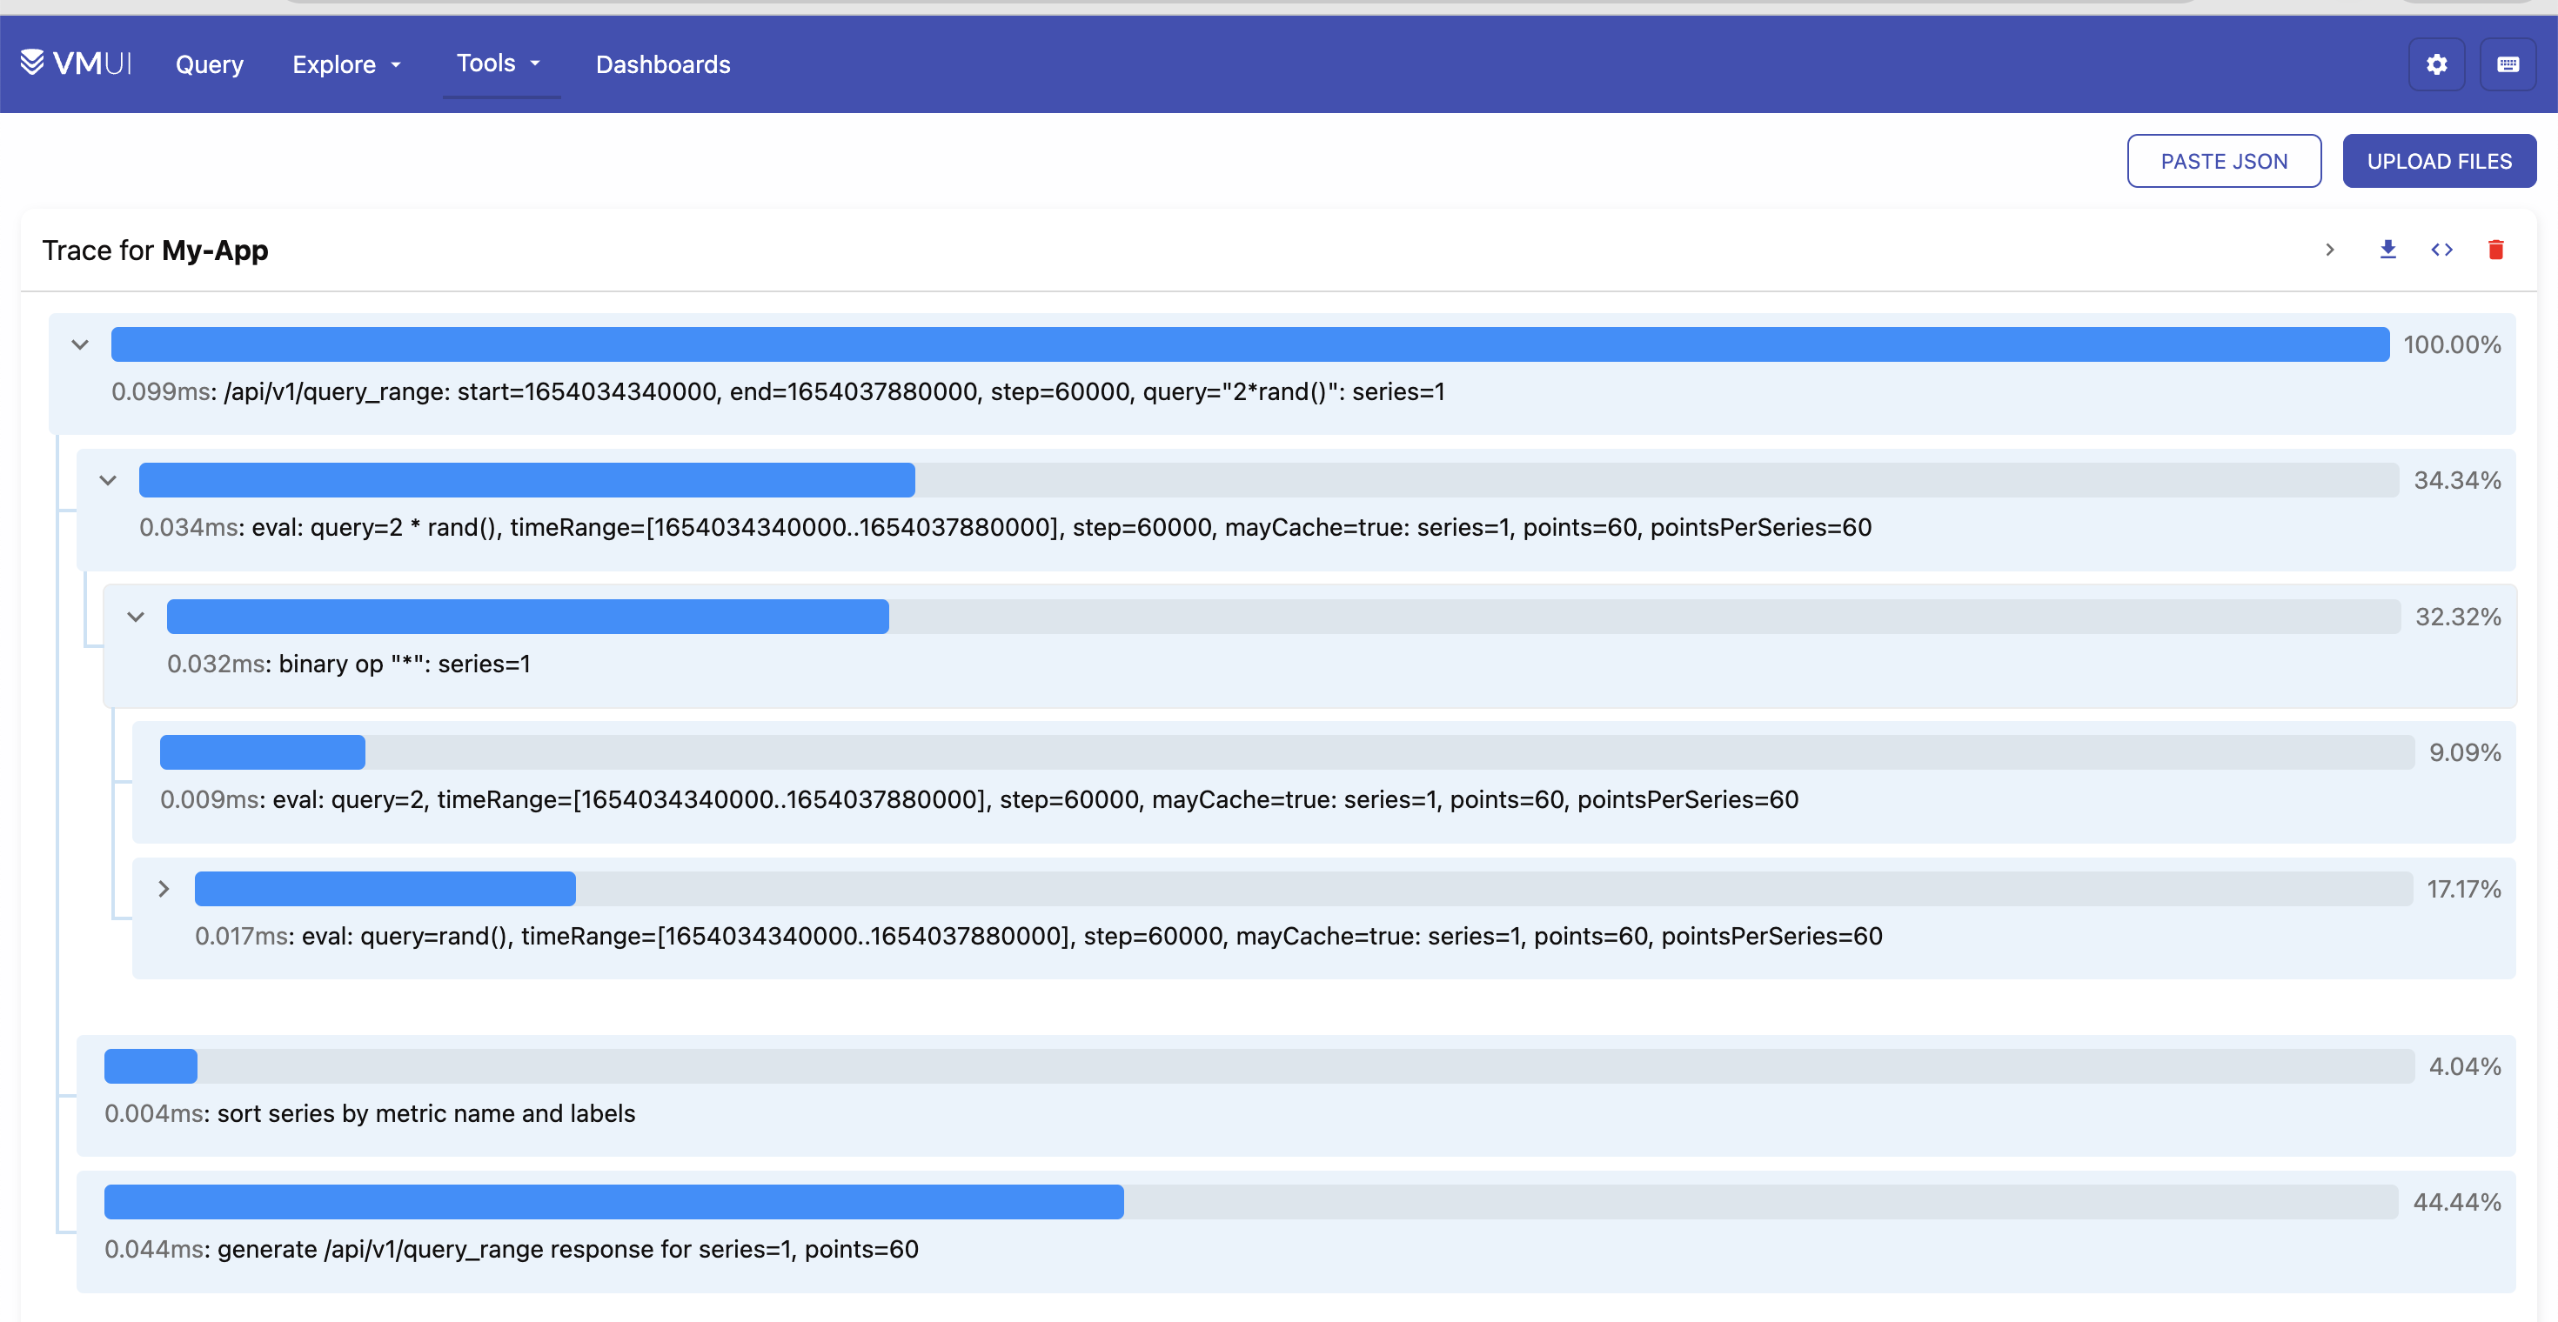The height and width of the screenshot is (1322, 2558).
Task: Open the Explore dropdown menu
Action: (x=346, y=64)
